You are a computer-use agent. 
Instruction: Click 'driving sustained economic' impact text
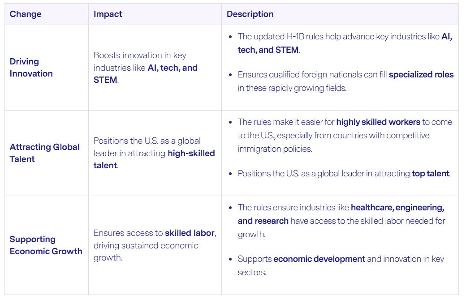click(146, 246)
